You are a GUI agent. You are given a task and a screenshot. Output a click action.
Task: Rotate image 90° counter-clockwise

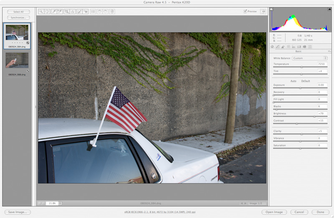pyautogui.click(x=100, y=12)
